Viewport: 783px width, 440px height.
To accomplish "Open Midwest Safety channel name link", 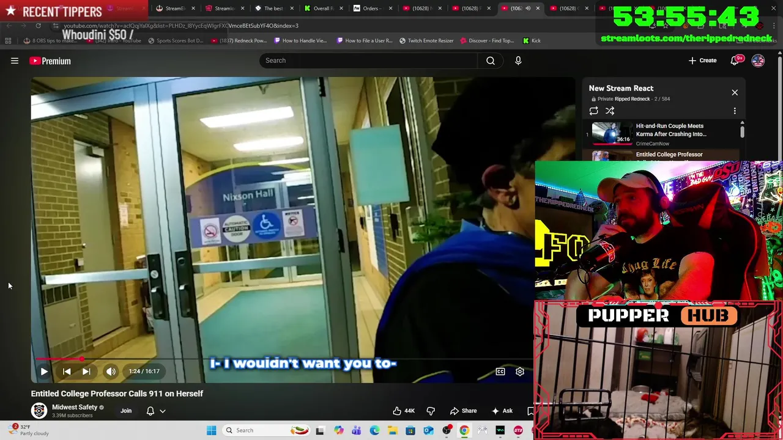I will click(x=75, y=407).
